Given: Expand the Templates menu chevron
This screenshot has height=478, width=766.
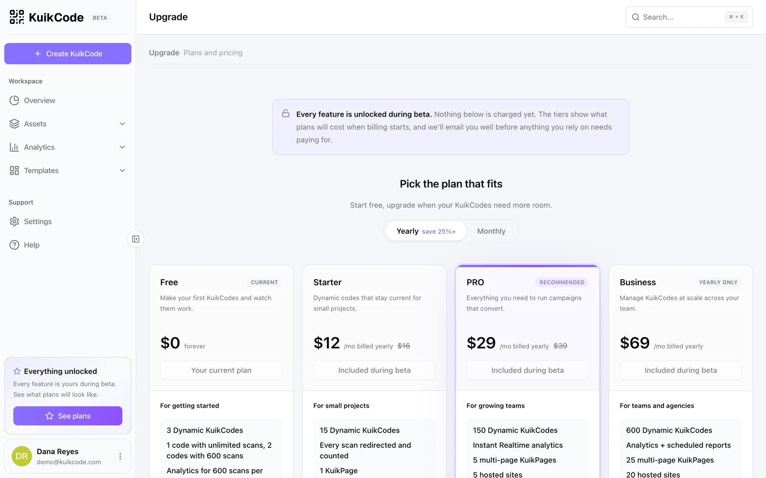Looking at the screenshot, I should (122, 171).
